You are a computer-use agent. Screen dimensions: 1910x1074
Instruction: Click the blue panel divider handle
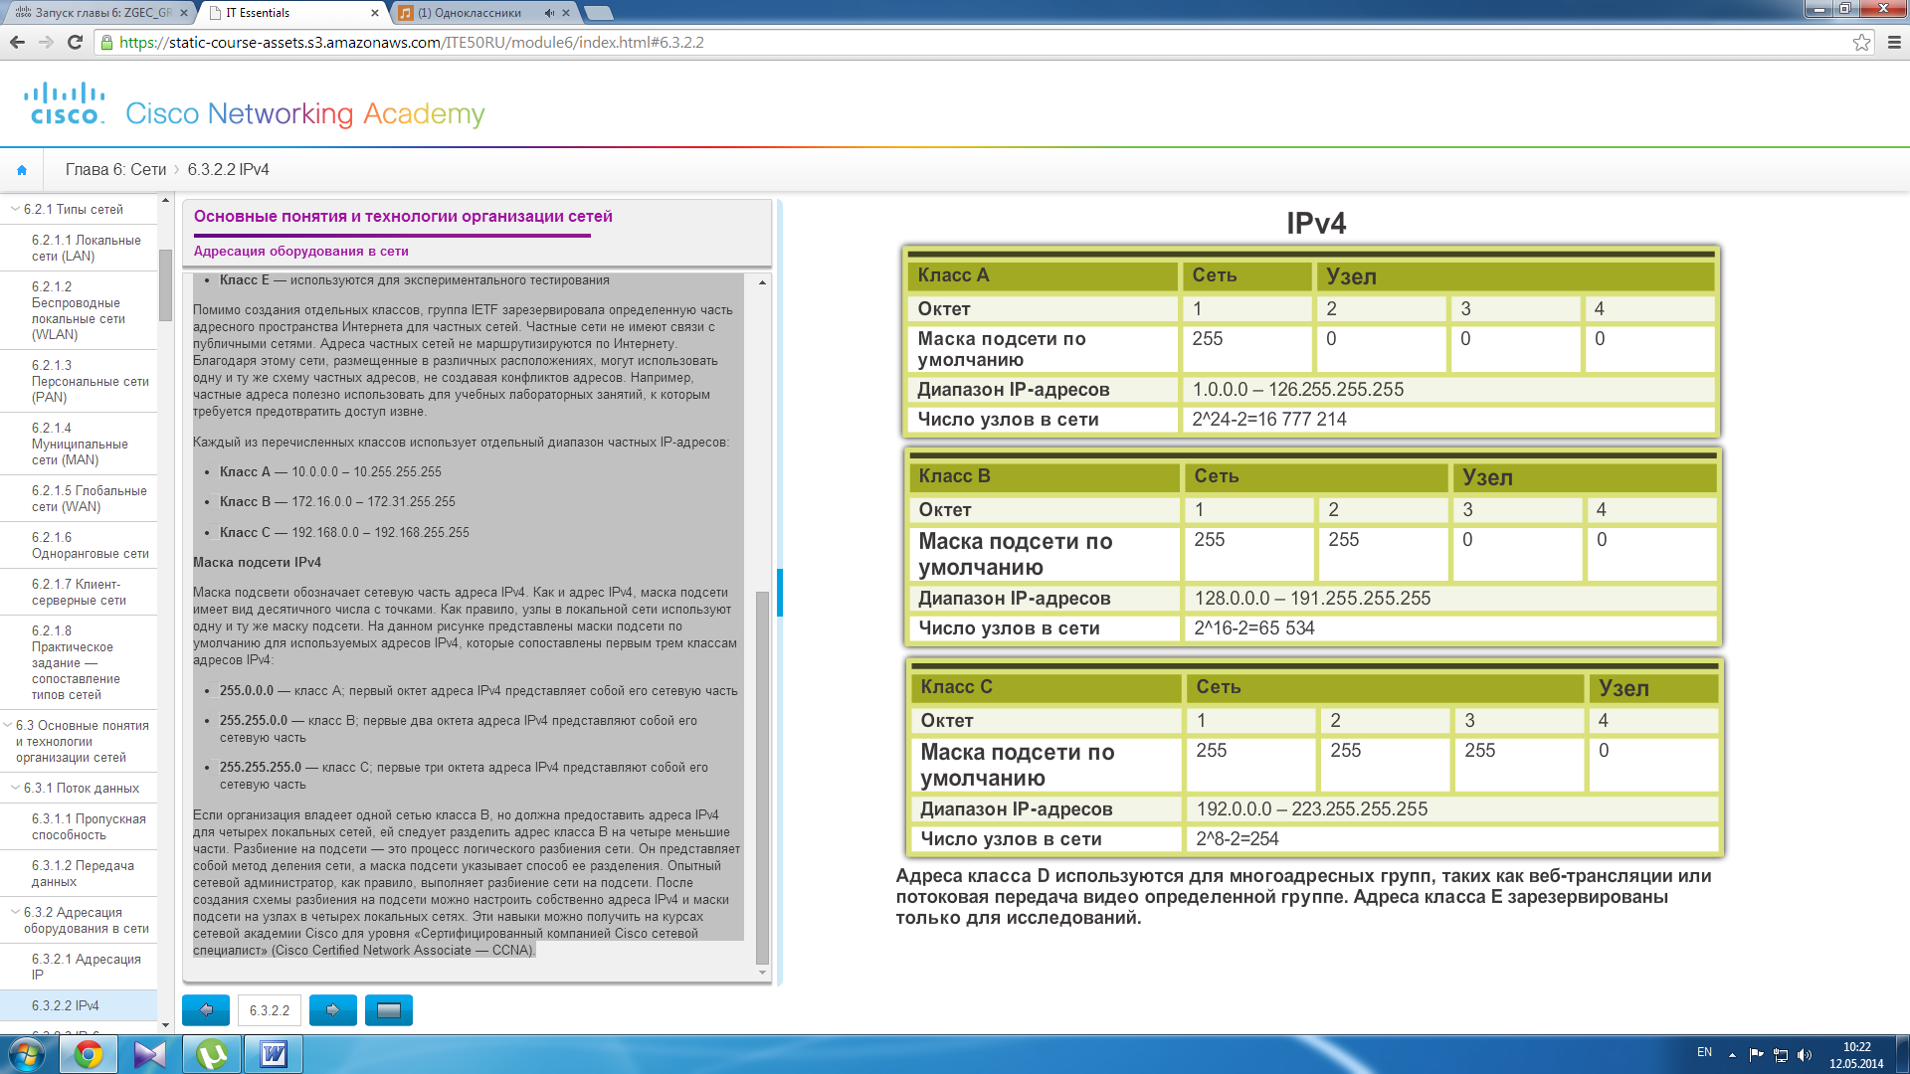coord(780,593)
